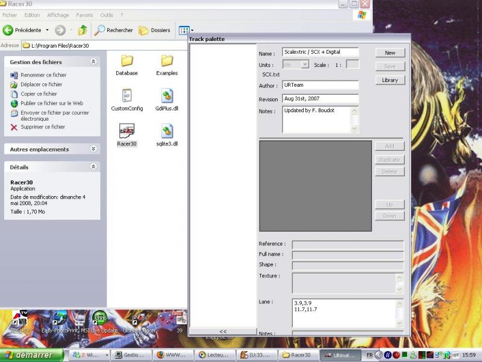
Task: Open the Affichage menu
Action: point(58,15)
